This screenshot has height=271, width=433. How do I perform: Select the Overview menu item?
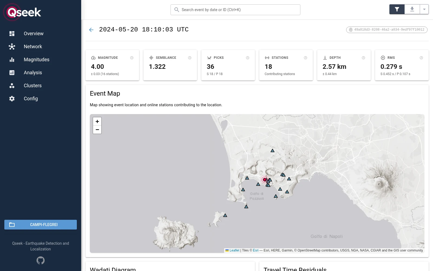(x=41, y=34)
